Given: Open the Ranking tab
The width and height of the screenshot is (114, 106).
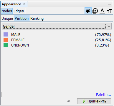Looking at the screenshot, I should [x=37, y=18].
